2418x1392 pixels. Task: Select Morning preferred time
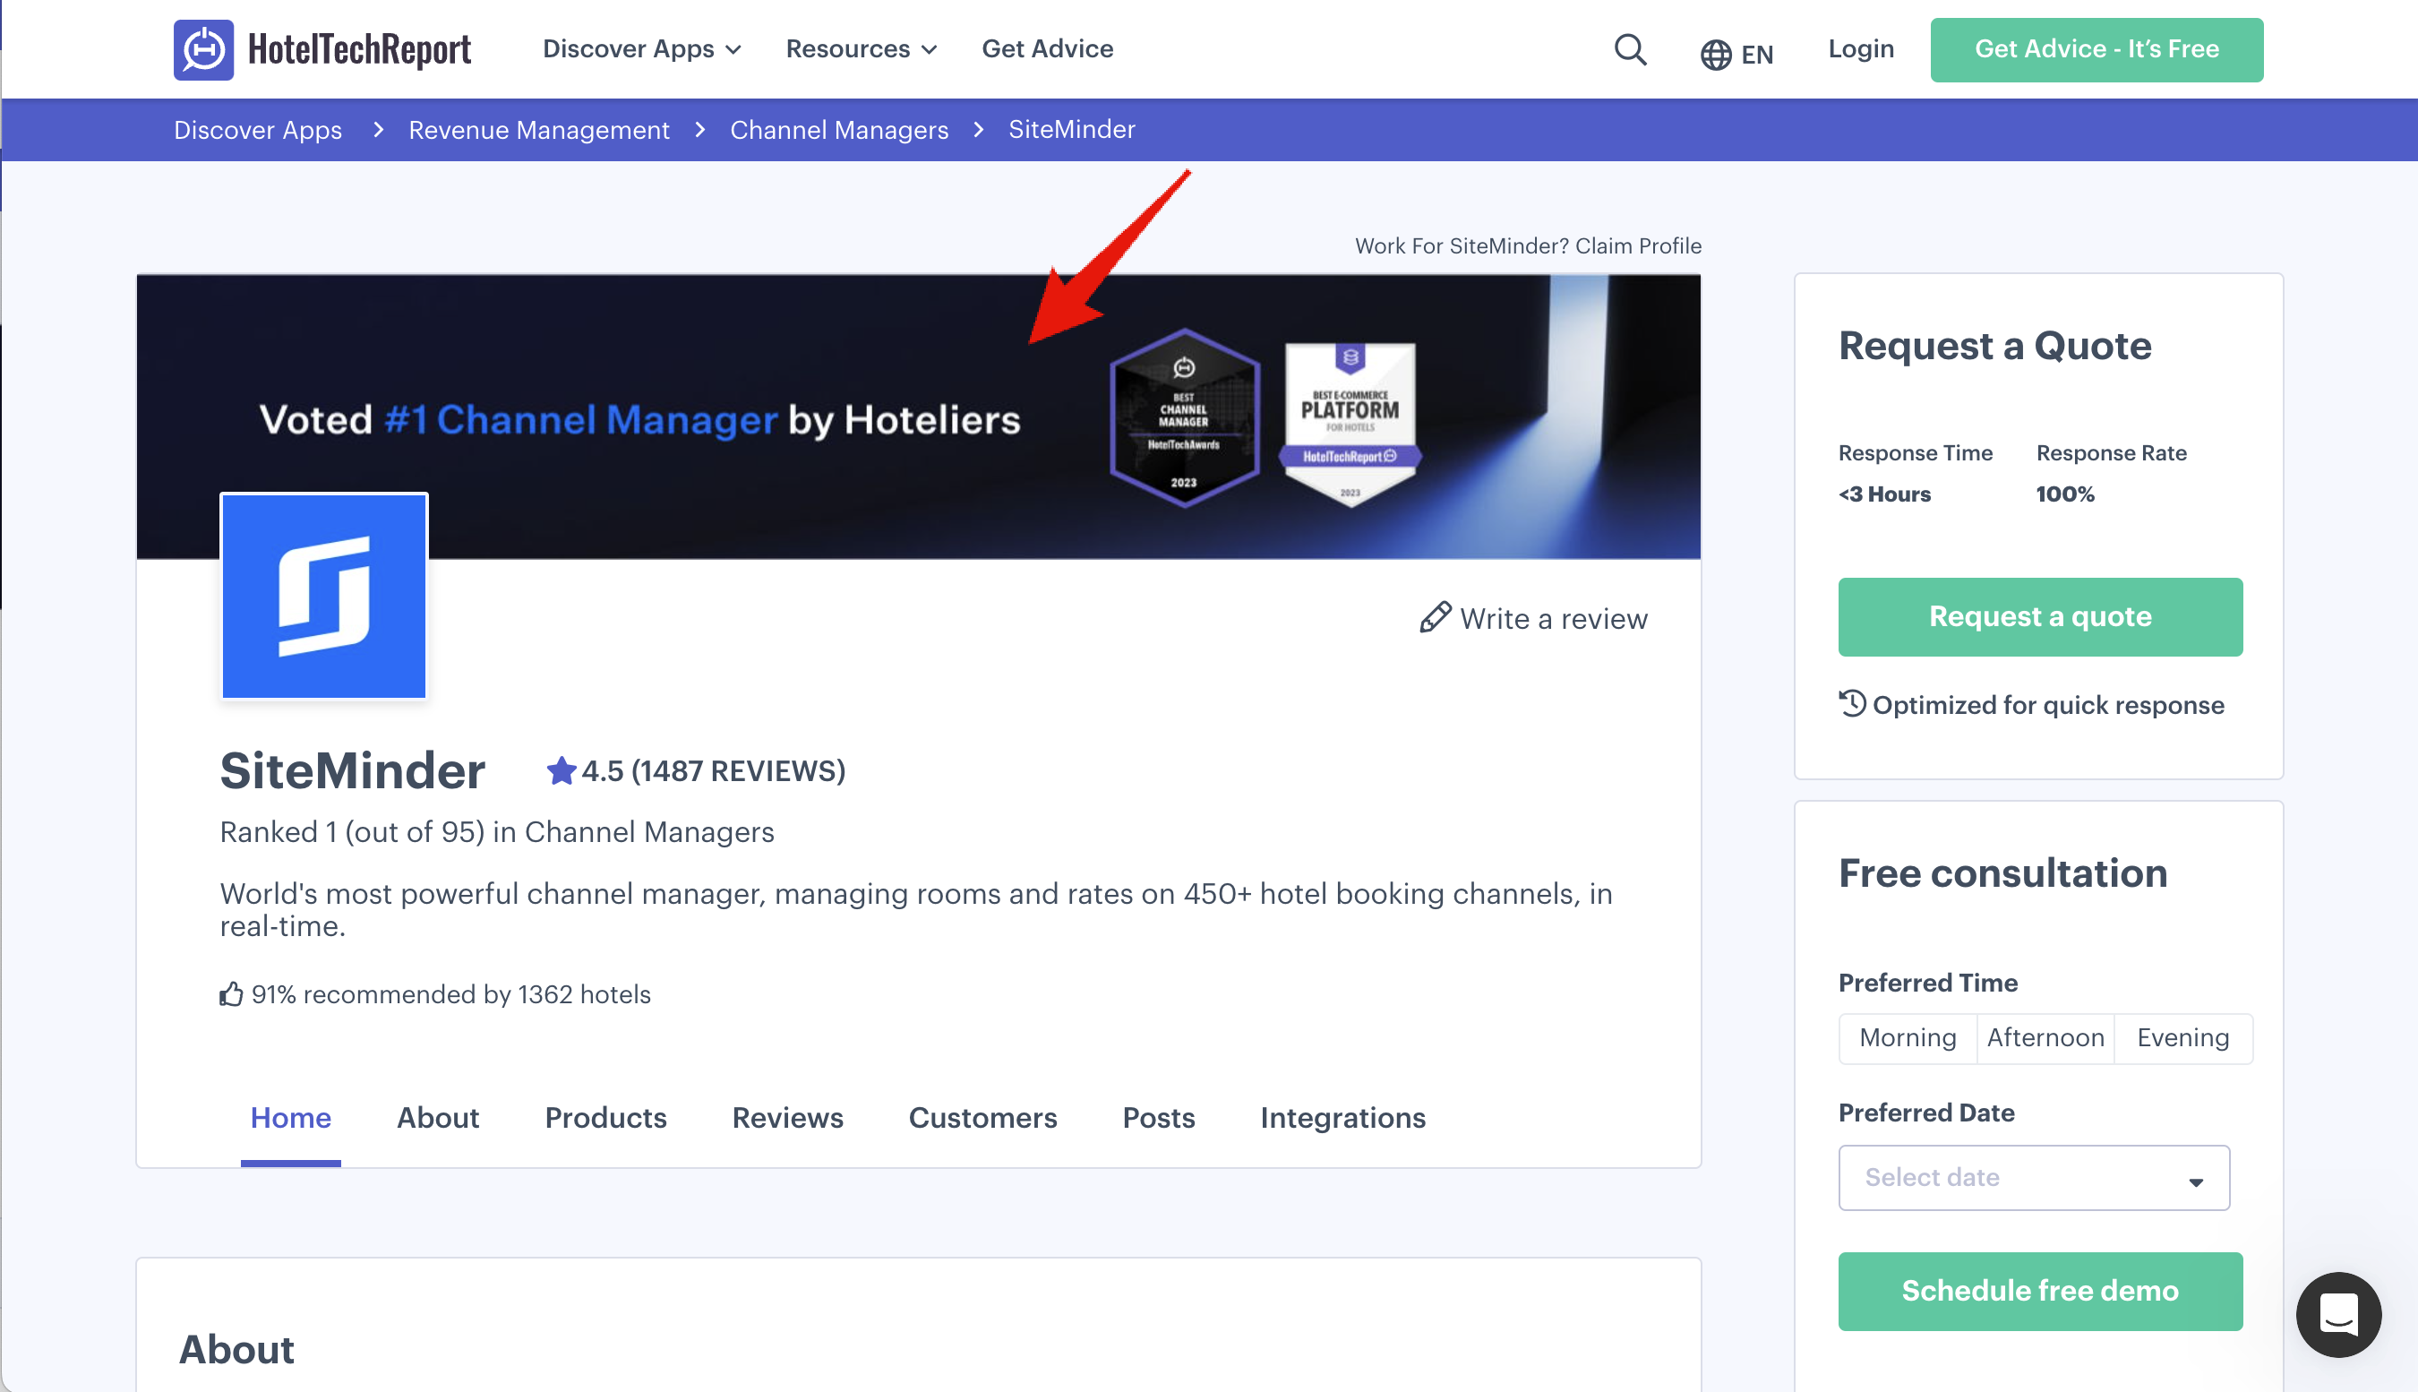coord(1908,1038)
